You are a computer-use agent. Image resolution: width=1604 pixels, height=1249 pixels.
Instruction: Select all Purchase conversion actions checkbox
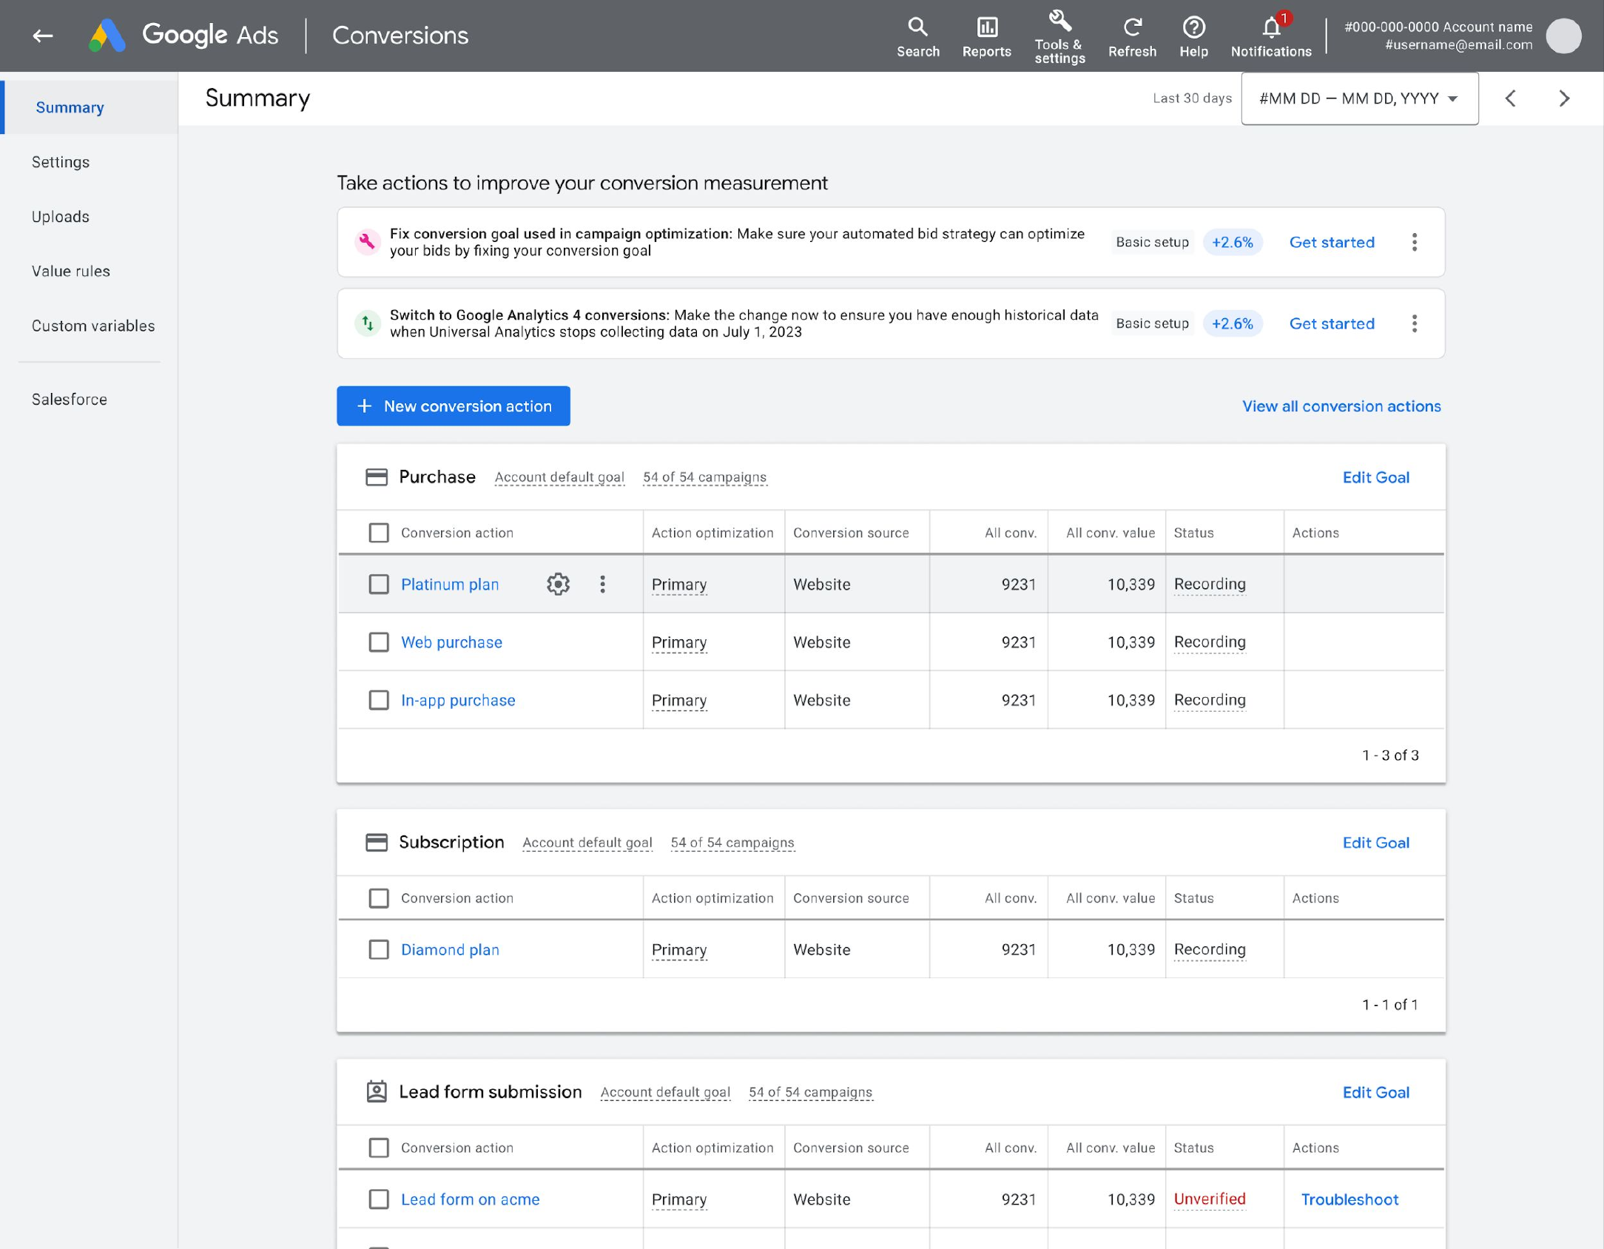[x=379, y=533]
